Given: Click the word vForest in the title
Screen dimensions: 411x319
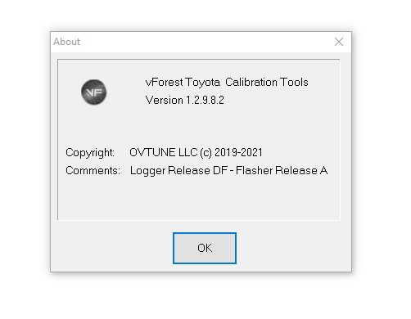Looking at the screenshot, I should (x=164, y=83).
